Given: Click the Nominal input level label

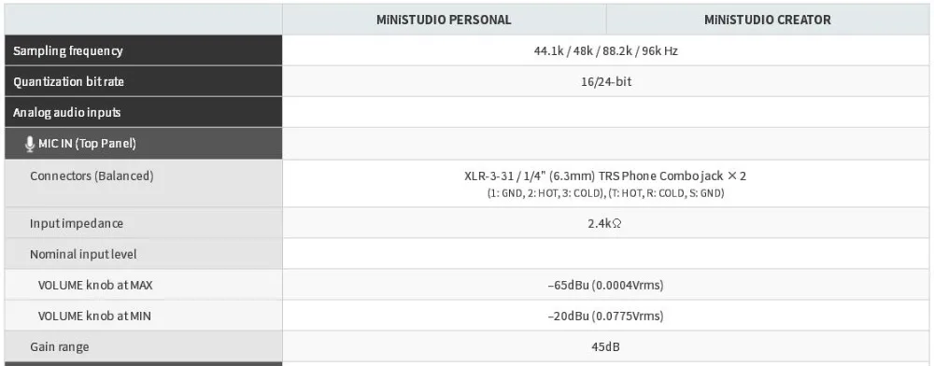Looking at the screenshot, I should [83, 255].
